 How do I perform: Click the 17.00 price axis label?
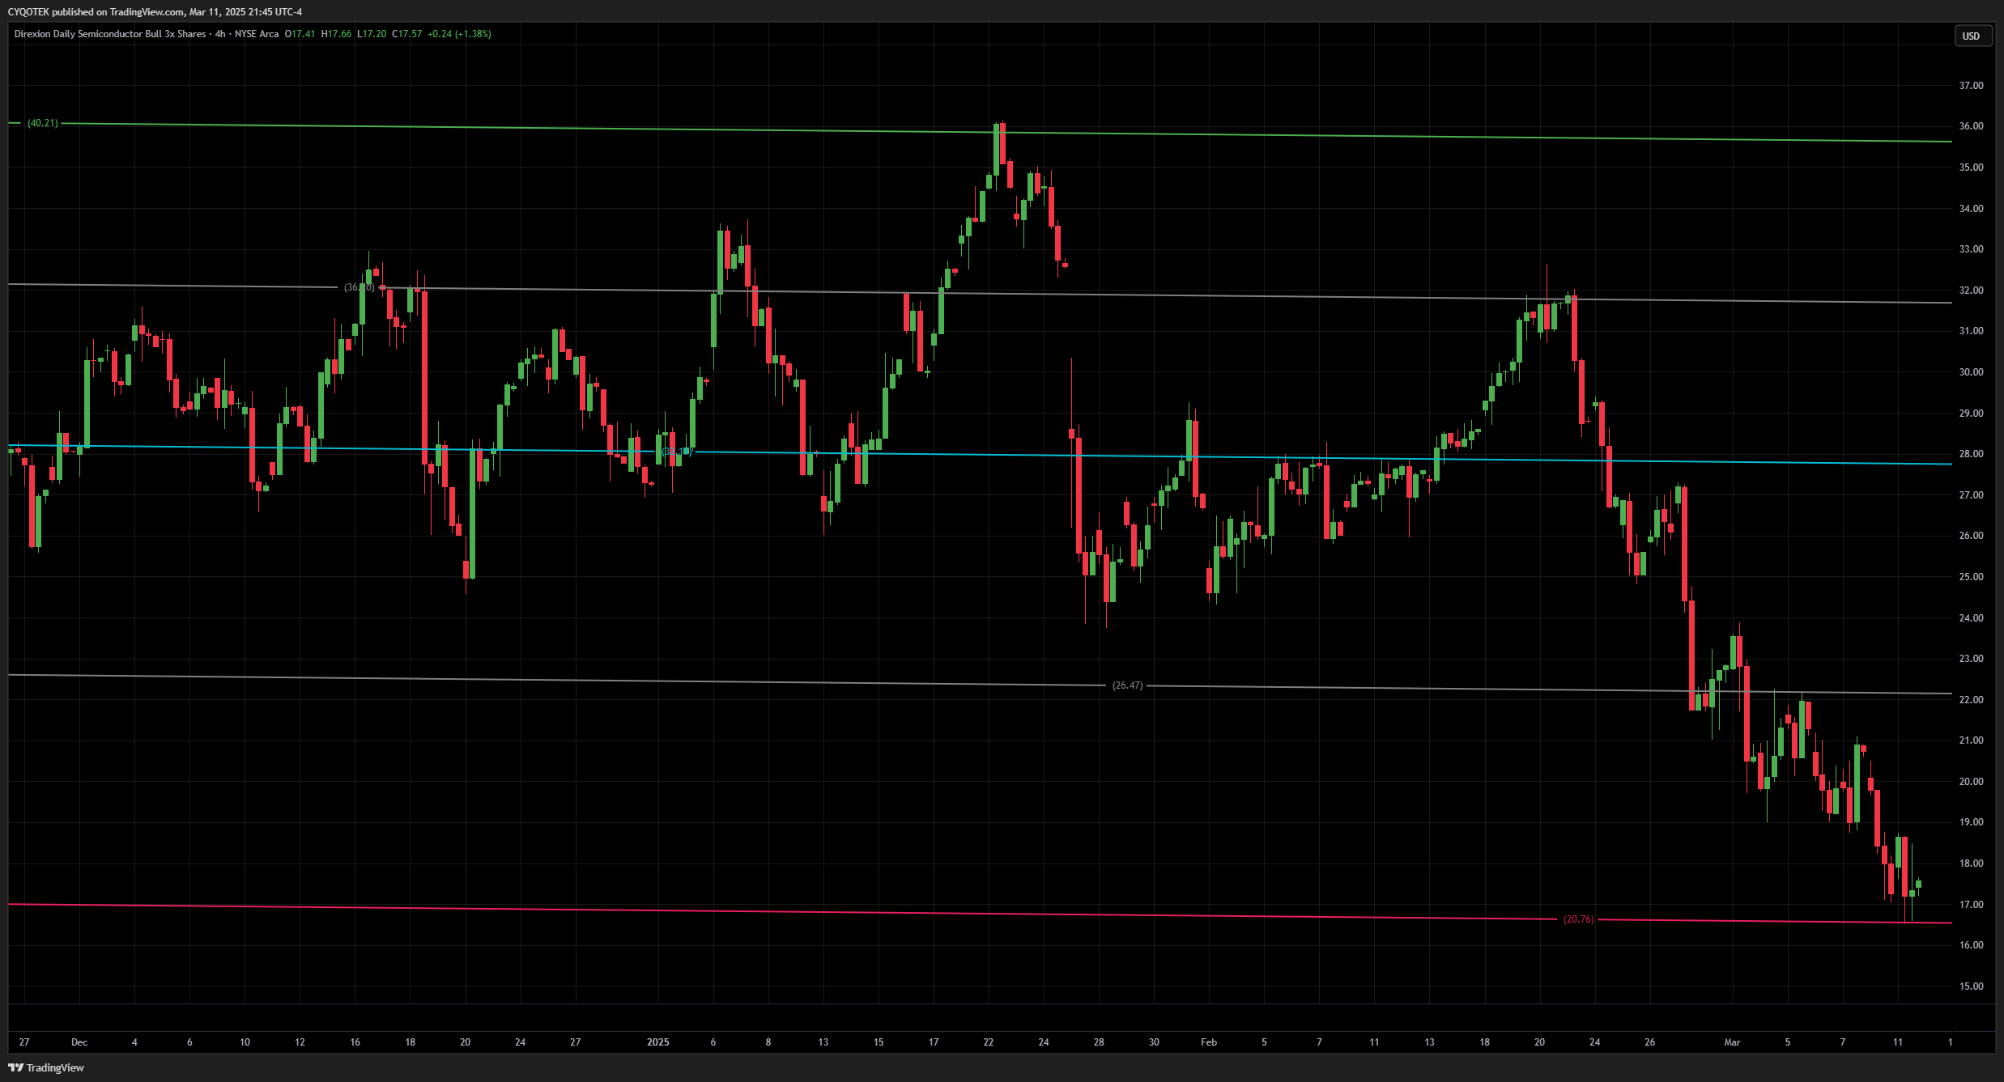coord(1971,905)
